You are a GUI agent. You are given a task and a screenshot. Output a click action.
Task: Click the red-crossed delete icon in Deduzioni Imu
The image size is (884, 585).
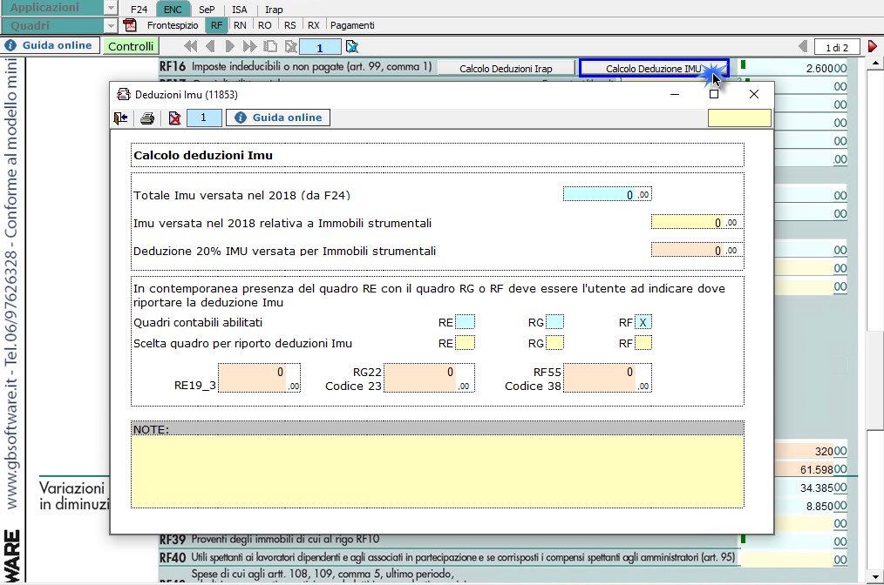point(174,118)
